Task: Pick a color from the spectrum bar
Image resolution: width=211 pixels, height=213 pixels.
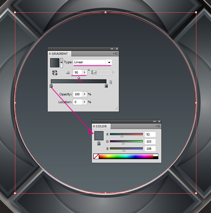Action: pyautogui.click(x=126, y=156)
